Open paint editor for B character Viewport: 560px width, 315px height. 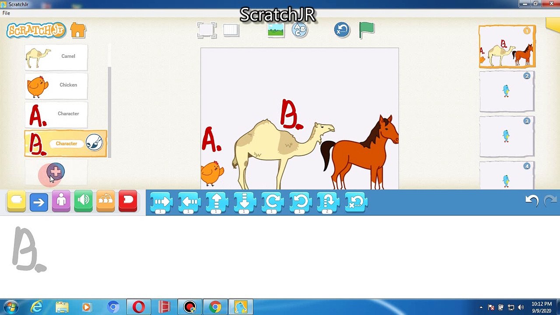point(94,142)
